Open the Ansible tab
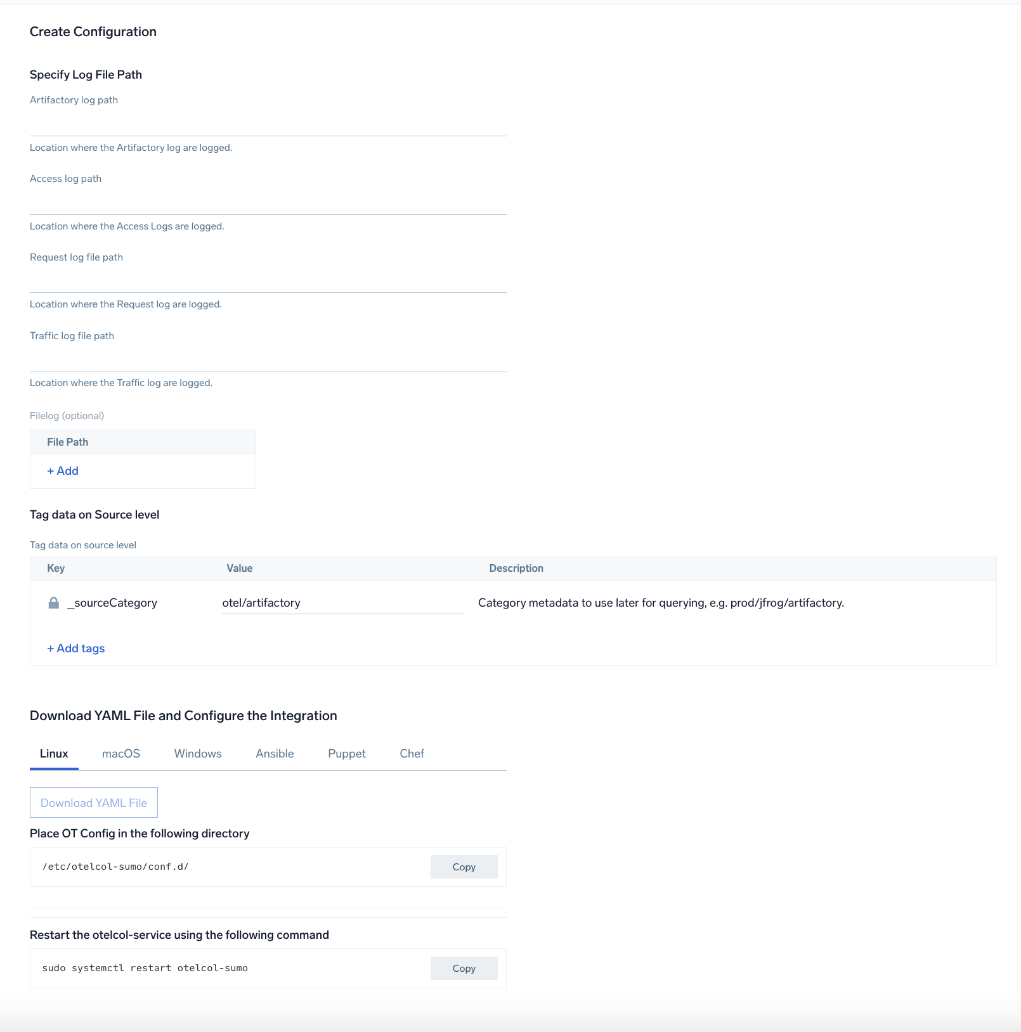 [275, 754]
